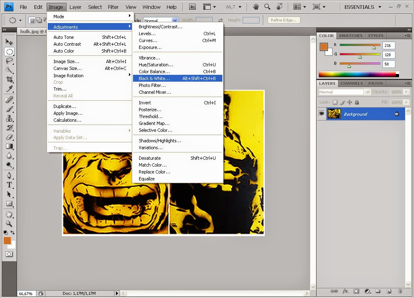Click the Rotate View tool in top bar
Image resolution: width=414 pixels, height=298 pixels.
click(279, 6)
